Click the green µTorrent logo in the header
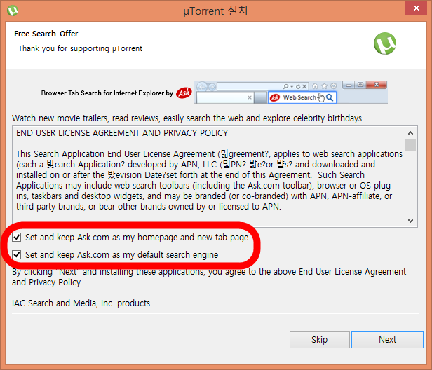Image resolution: width=432 pixels, height=370 pixels. (x=385, y=43)
